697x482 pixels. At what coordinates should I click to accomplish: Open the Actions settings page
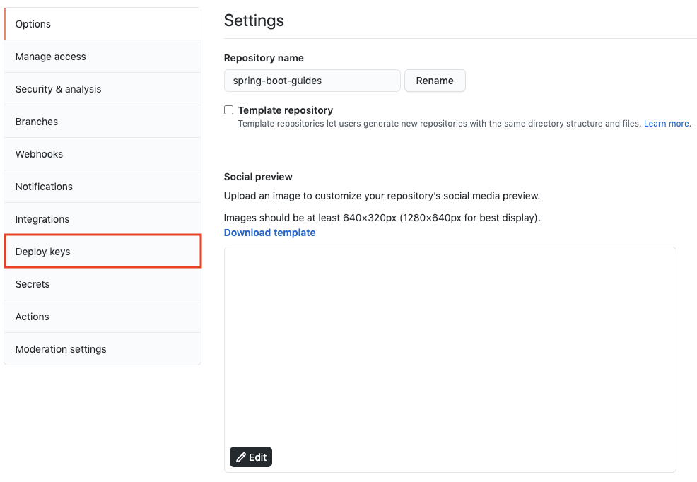33,317
